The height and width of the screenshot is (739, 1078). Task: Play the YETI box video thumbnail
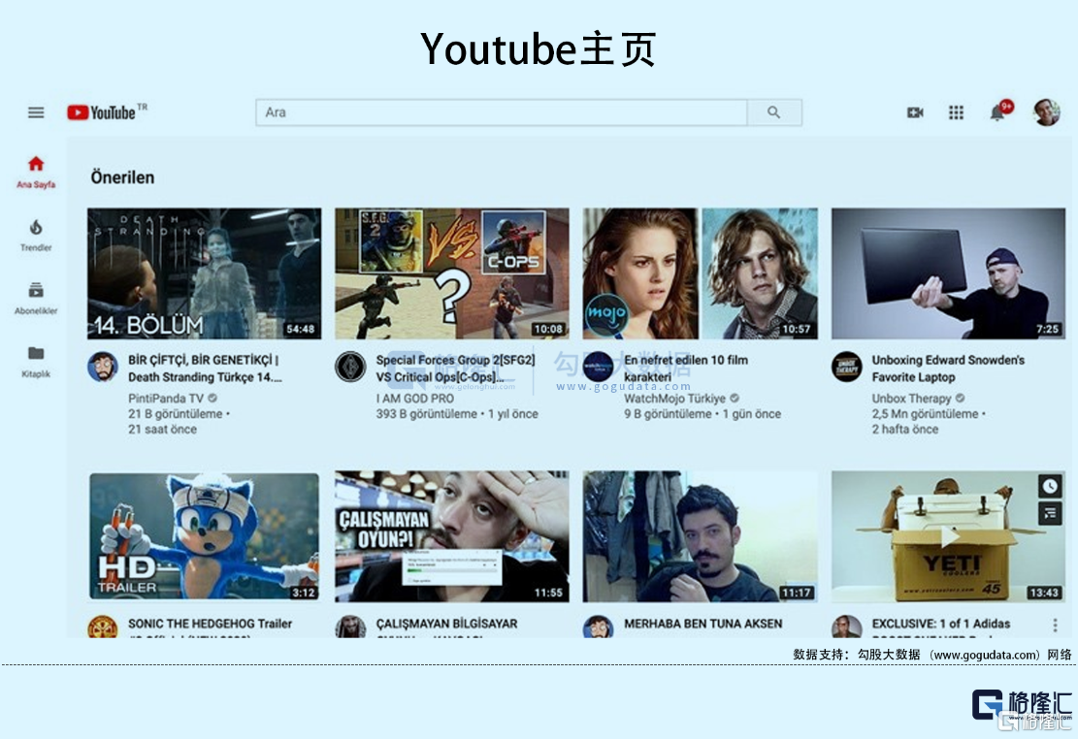pyautogui.click(x=948, y=536)
